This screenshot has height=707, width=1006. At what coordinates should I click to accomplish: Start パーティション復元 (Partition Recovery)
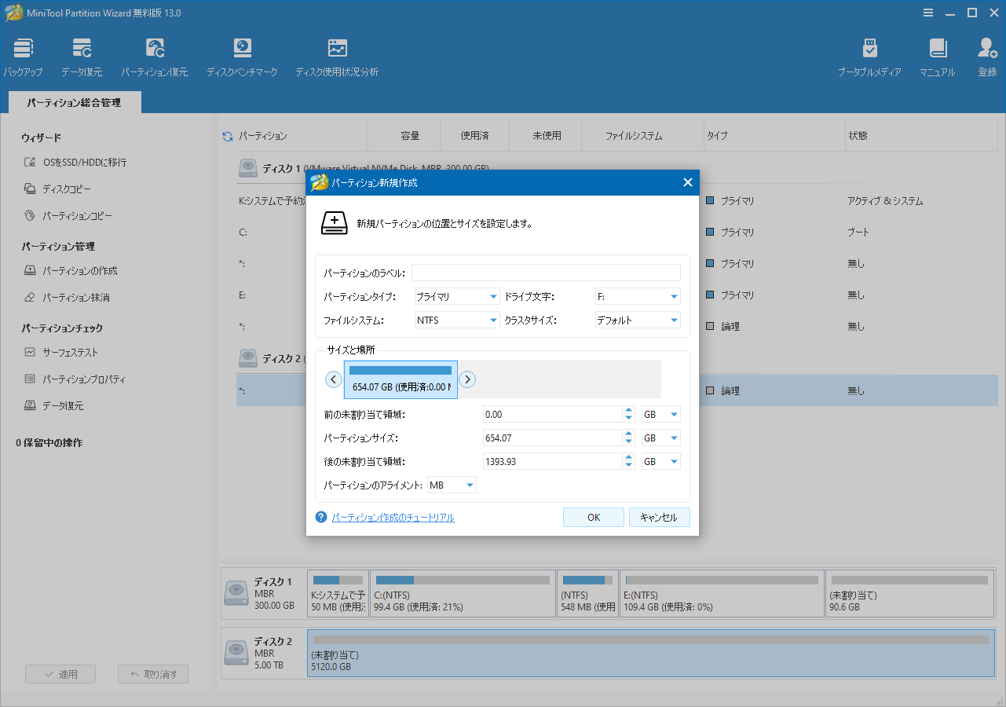click(x=155, y=57)
